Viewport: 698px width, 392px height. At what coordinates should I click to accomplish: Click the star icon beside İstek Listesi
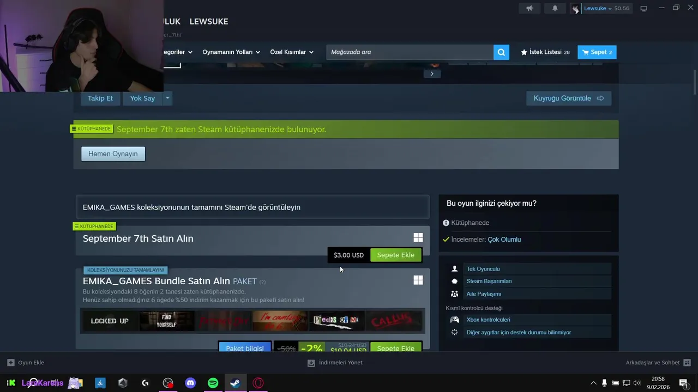pos(524,52)
